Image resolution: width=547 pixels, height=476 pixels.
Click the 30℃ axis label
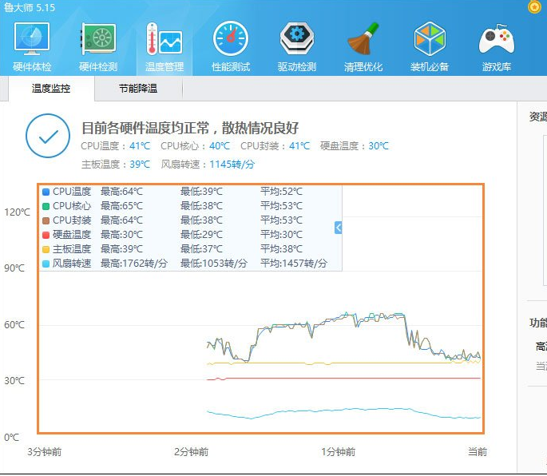[14, 381]
